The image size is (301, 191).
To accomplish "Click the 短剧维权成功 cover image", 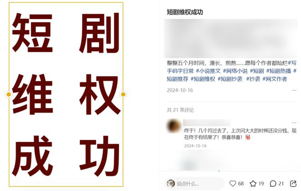I will pos(66,94).
